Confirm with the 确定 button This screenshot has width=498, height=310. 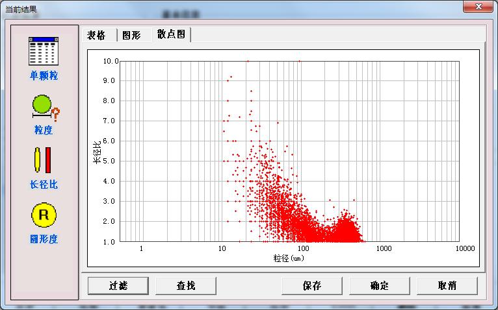(379, 285)
